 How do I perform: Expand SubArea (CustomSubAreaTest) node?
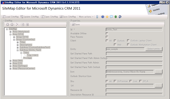pos(18,48)
